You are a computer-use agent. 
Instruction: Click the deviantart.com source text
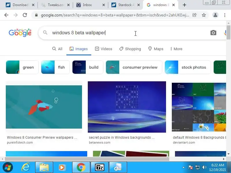(184, 142)
